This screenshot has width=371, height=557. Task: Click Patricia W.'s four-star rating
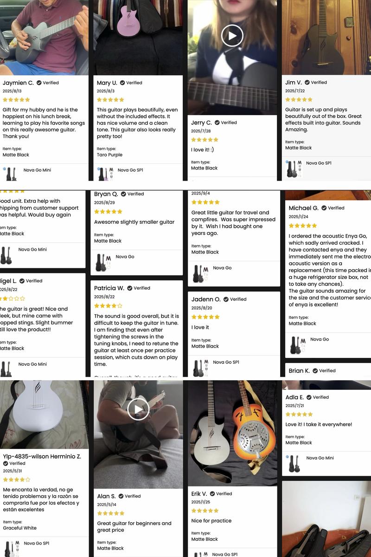click(x=108, y=306)
